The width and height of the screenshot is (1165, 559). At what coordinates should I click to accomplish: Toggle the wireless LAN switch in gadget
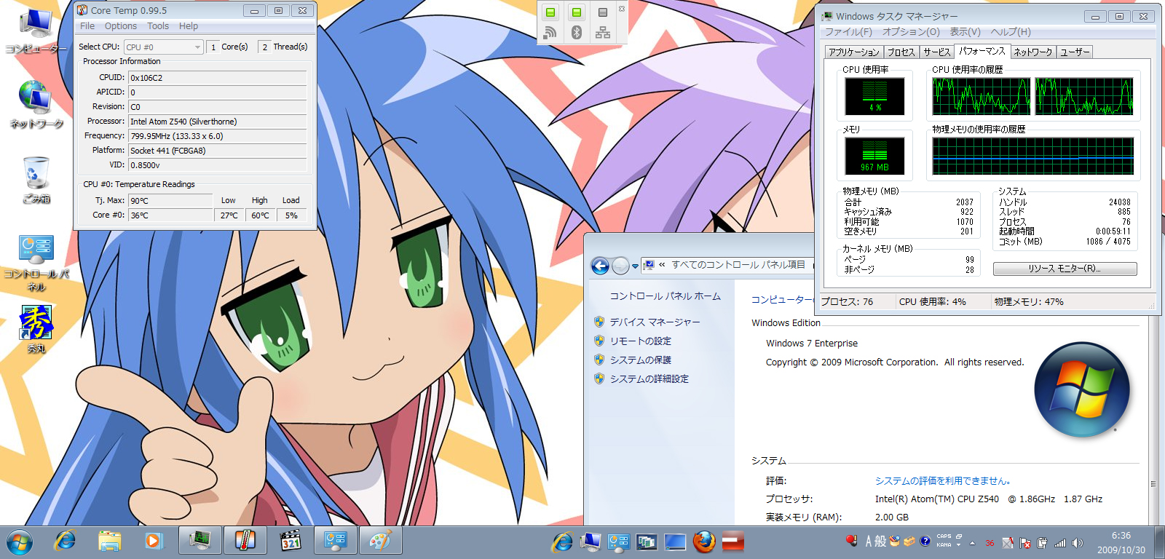(550, 13)
